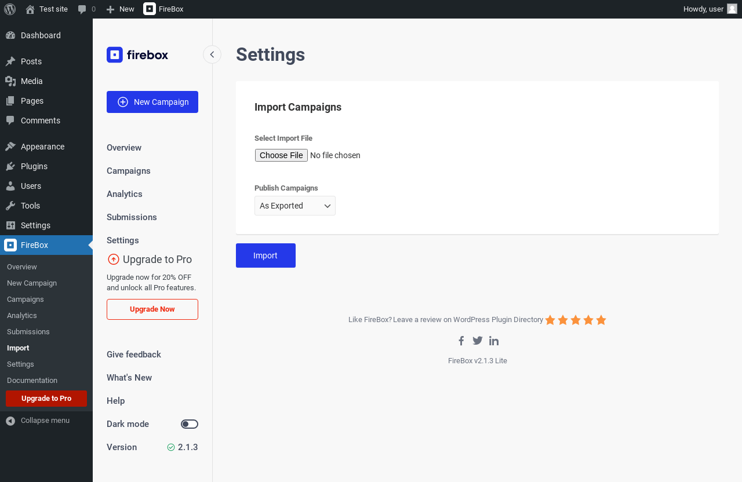The image size is (742, 482).
Task: Open the Help link
Action: [116, 401]
